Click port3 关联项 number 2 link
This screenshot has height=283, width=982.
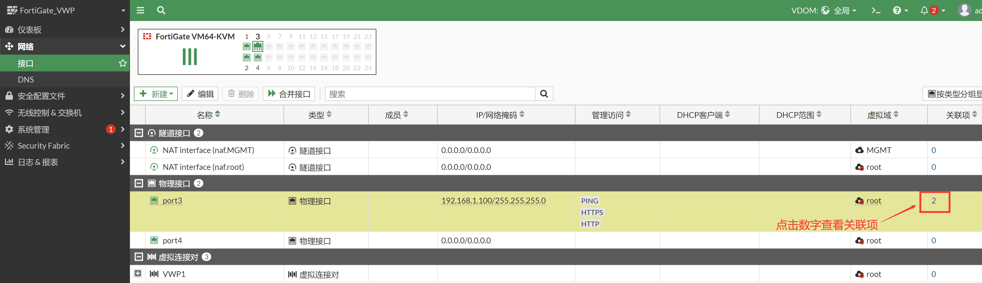[x=934, y=201]
